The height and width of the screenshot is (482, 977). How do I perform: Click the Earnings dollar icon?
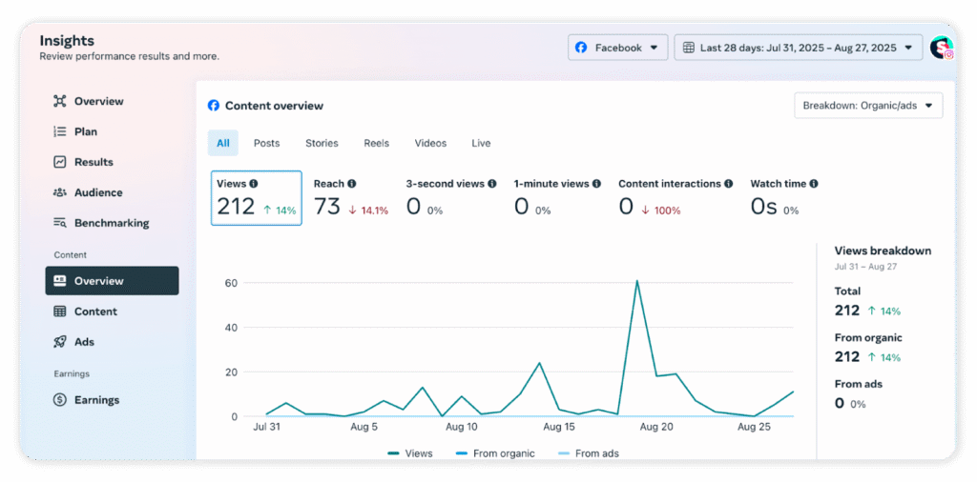(x=60, y=400)
